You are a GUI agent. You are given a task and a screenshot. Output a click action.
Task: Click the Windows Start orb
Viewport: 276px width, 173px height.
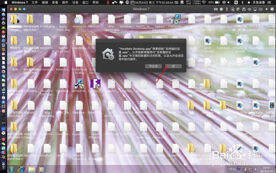[11, 169]
